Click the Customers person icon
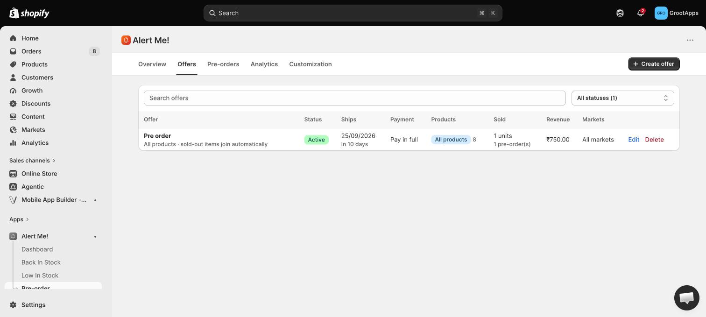This screenshot has height=317, width=706. 13,77
